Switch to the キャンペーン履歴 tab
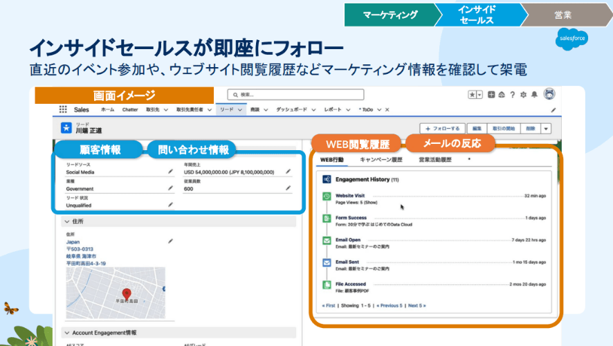This screenshot has height=346, width=613. (x=381, y=160)
